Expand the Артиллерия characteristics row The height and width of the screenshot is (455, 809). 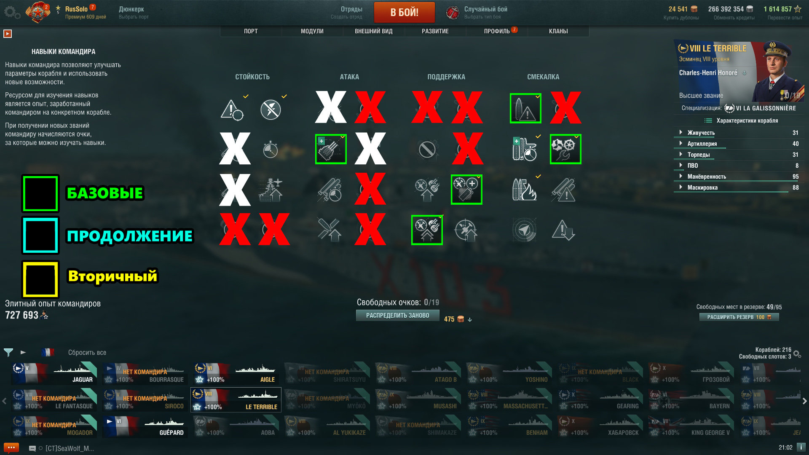(737, 144)
